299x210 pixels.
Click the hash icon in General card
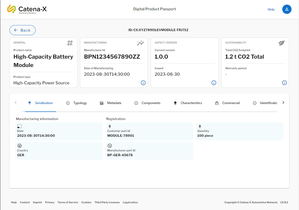click(70, 43)
